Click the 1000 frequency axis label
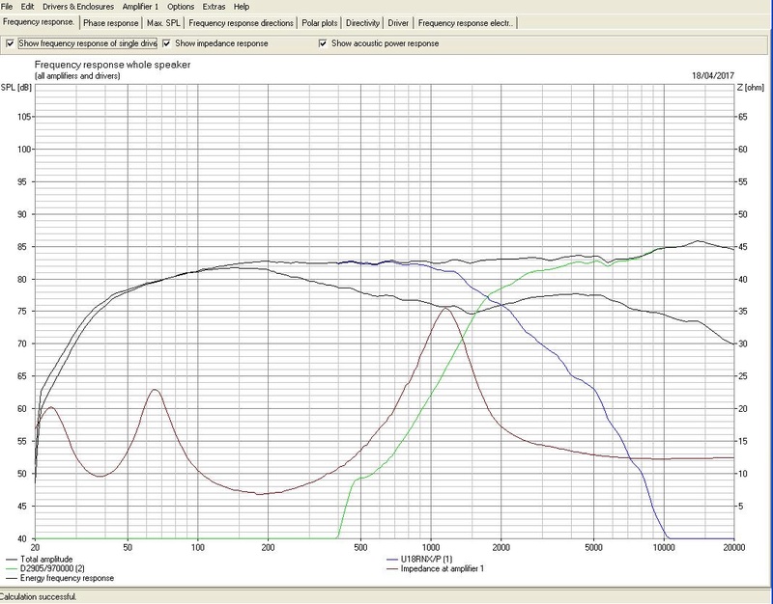 pyautogui.click(x=431, y=547)
